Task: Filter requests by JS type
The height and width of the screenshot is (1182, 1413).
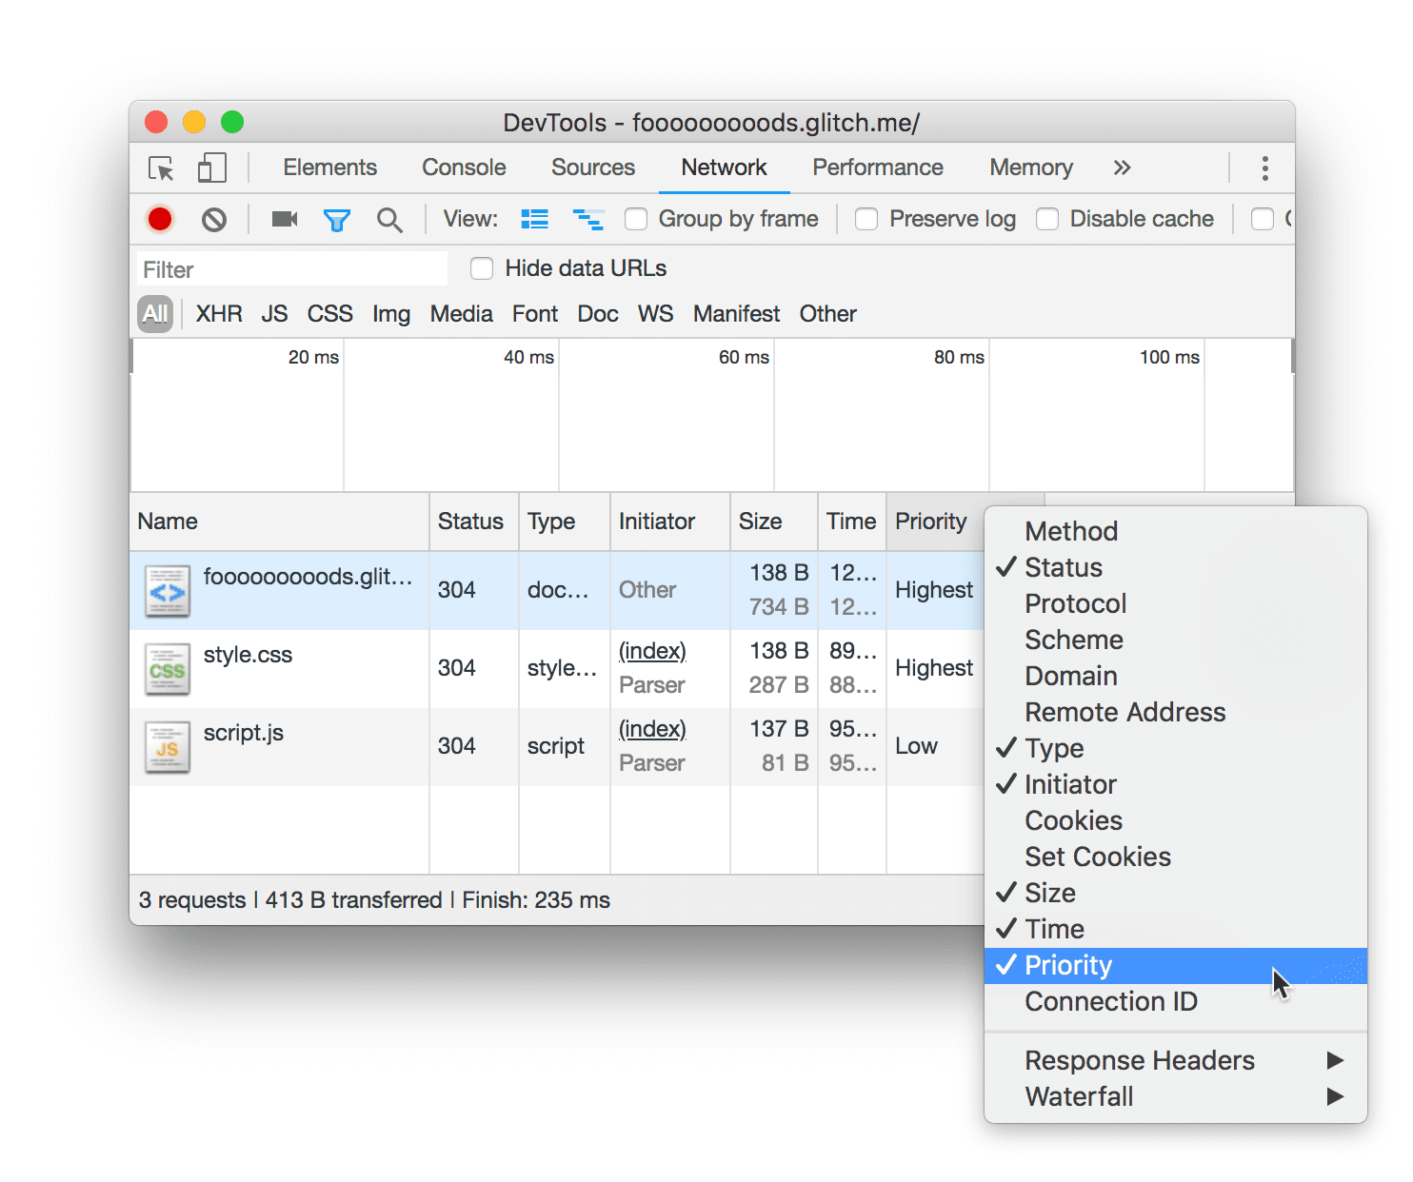Action: point(274,314)
